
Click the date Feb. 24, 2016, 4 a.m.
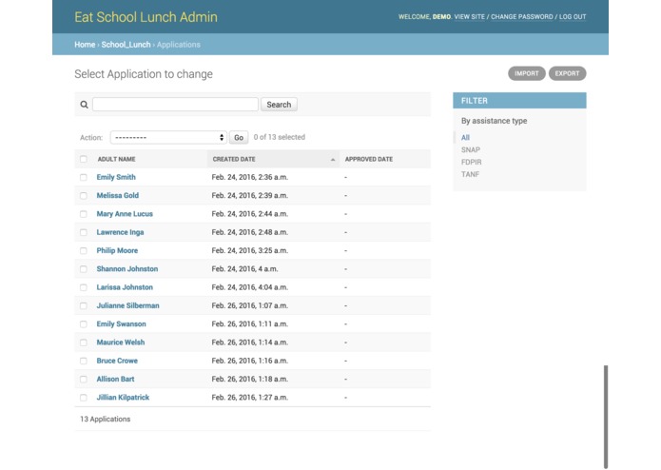click(x=244, y=269)
